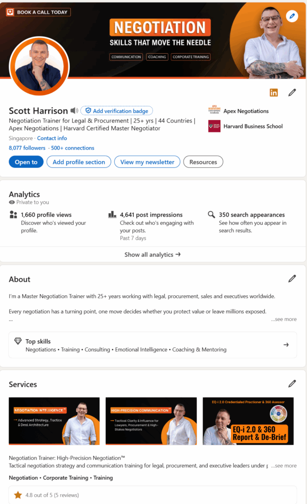This screenshot has height=504, width=307.
Task: Expand Services description 'see more'
Action: click(x=284, y=465)
